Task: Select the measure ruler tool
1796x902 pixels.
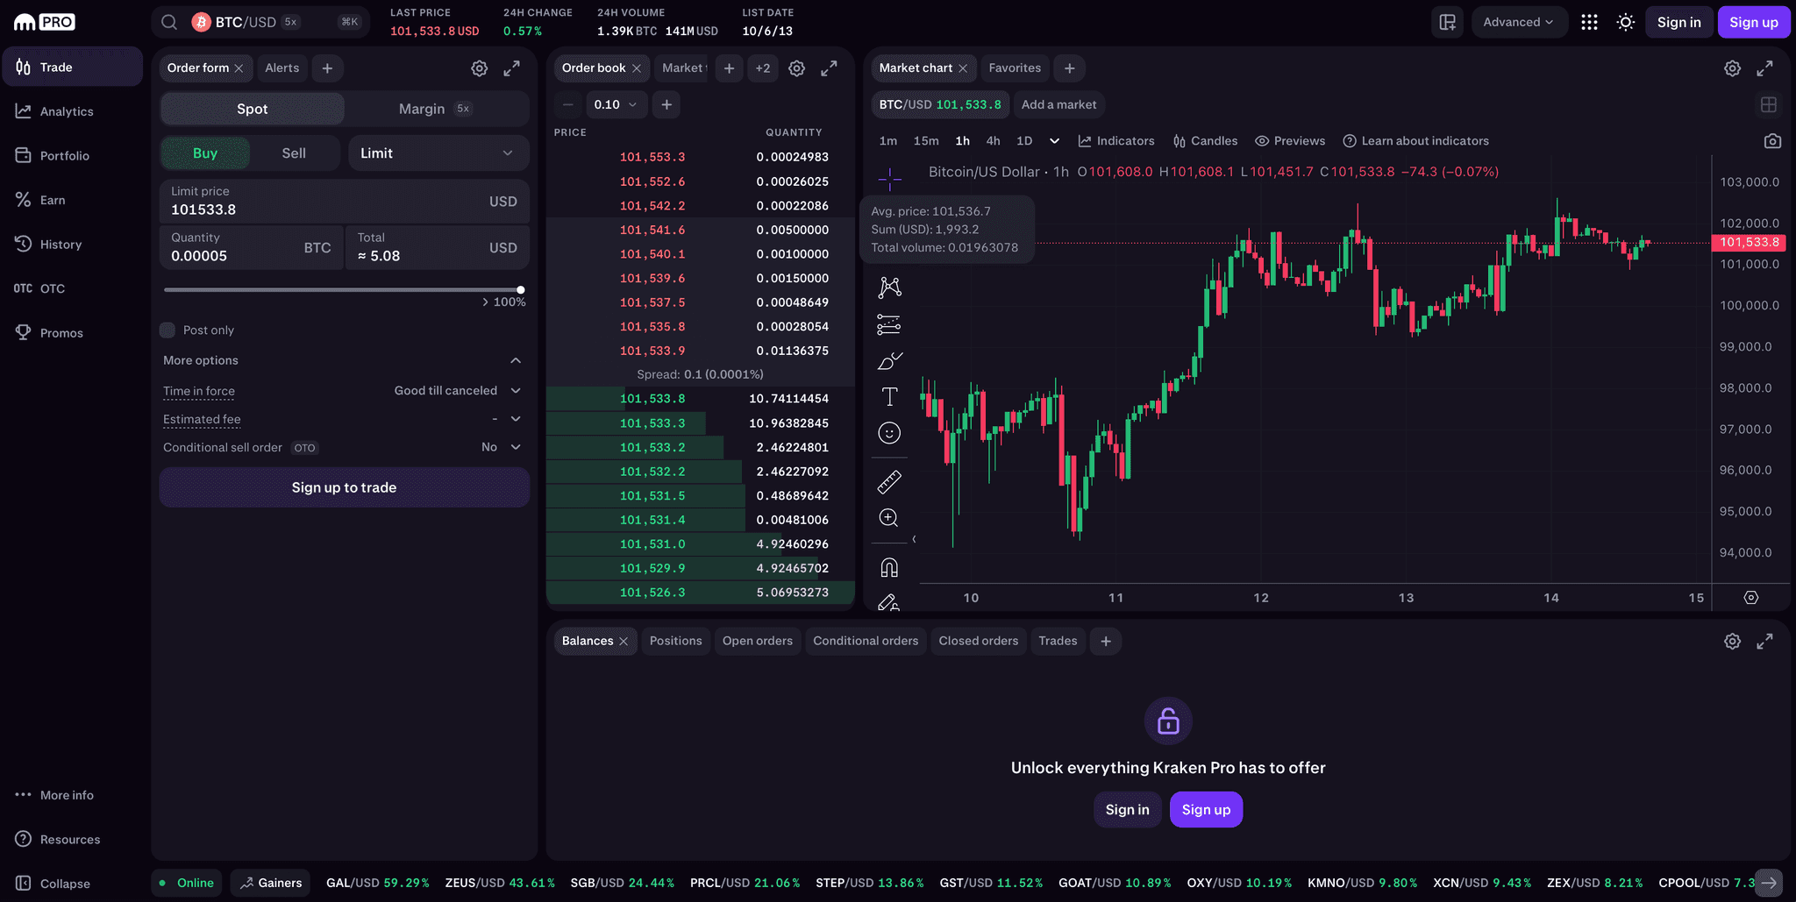Action: coord(889,481)
